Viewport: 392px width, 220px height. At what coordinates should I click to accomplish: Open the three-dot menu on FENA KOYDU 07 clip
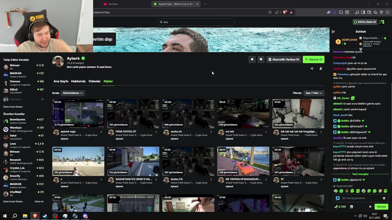tap(156, 132)
